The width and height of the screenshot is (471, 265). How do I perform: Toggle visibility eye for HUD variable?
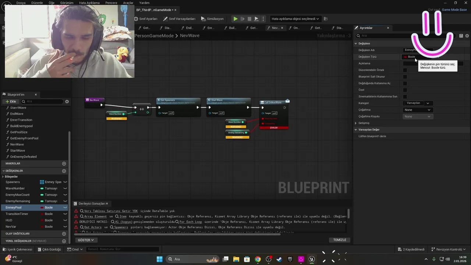(65, 220)
